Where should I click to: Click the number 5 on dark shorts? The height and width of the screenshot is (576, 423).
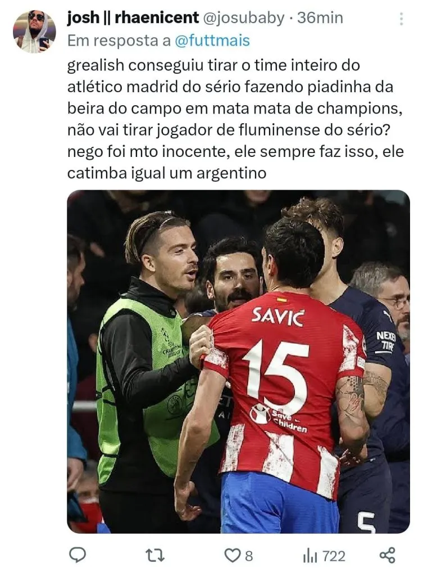(x=366, y=523)
